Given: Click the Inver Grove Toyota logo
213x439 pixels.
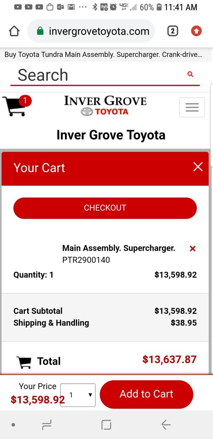Looking at the screenshot, I should [x=105, y=106].
